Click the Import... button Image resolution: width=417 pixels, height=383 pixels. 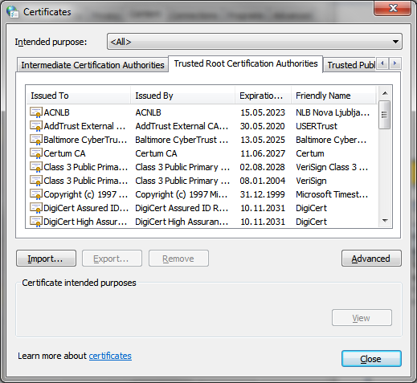(46, 259)
